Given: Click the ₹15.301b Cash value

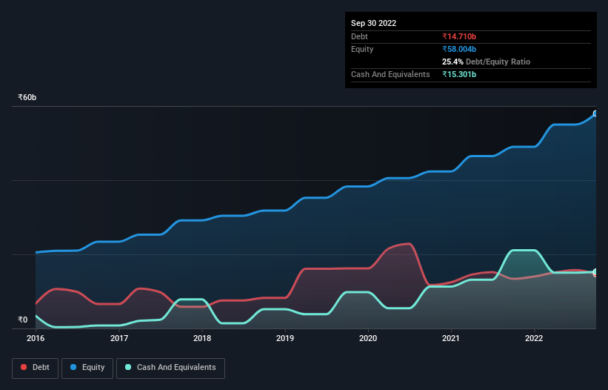Looking at the screenshot, I should click(x=459, y=74).
